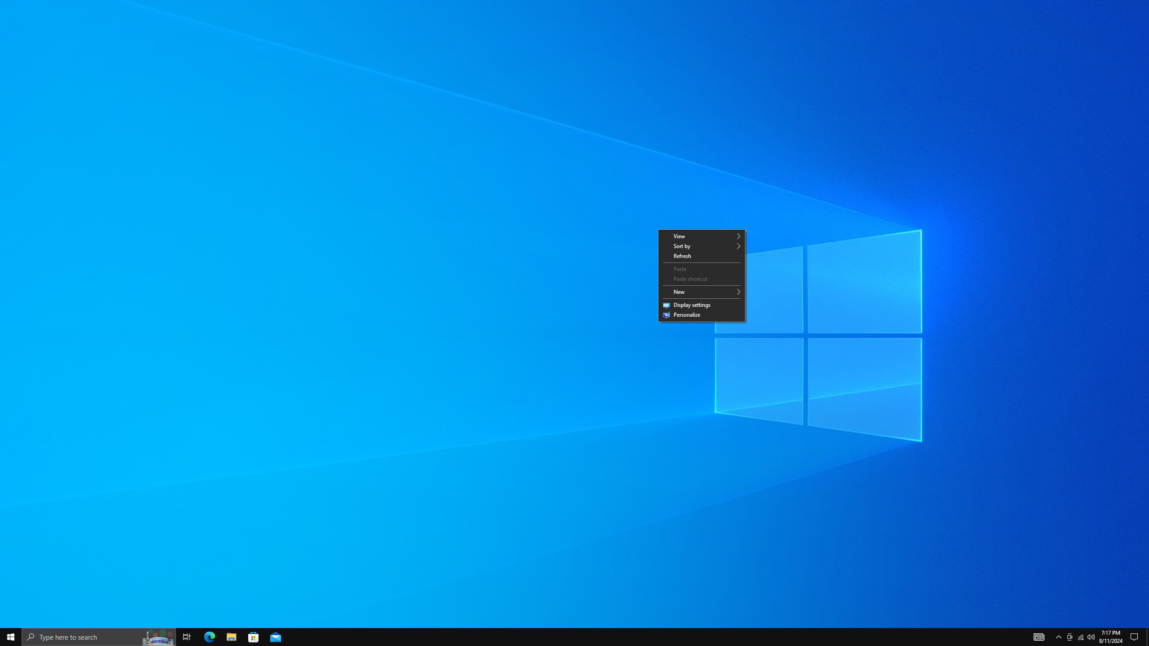Show hidden system tray icons
Viewport: 1149px width, 646px height.
pos(1058,637)
